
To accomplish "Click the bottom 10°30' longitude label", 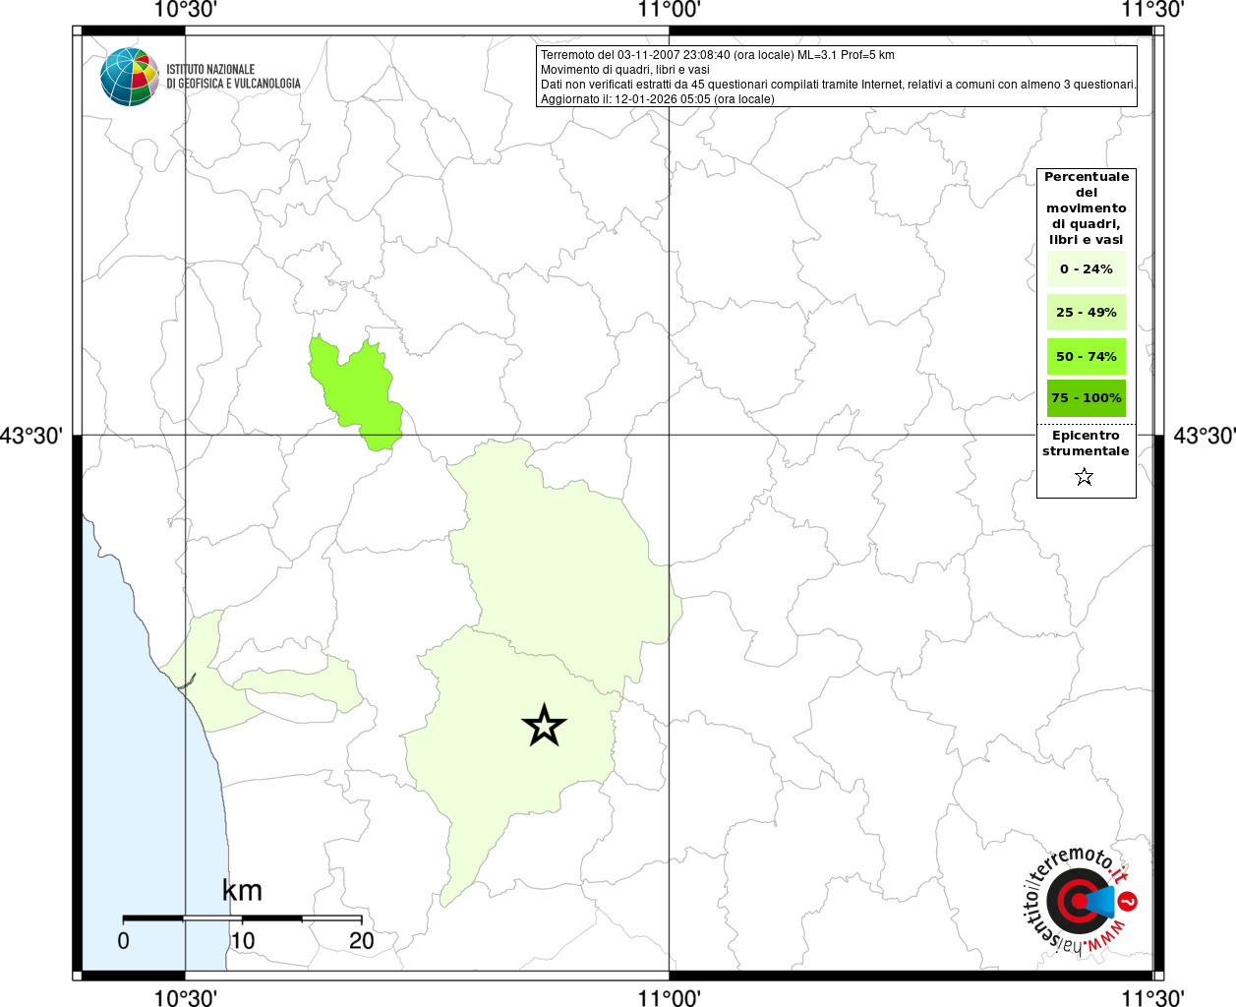I will point(185,997).
